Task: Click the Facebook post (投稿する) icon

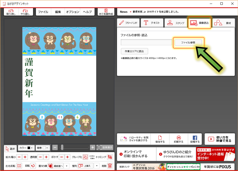Action: [195, 139]
